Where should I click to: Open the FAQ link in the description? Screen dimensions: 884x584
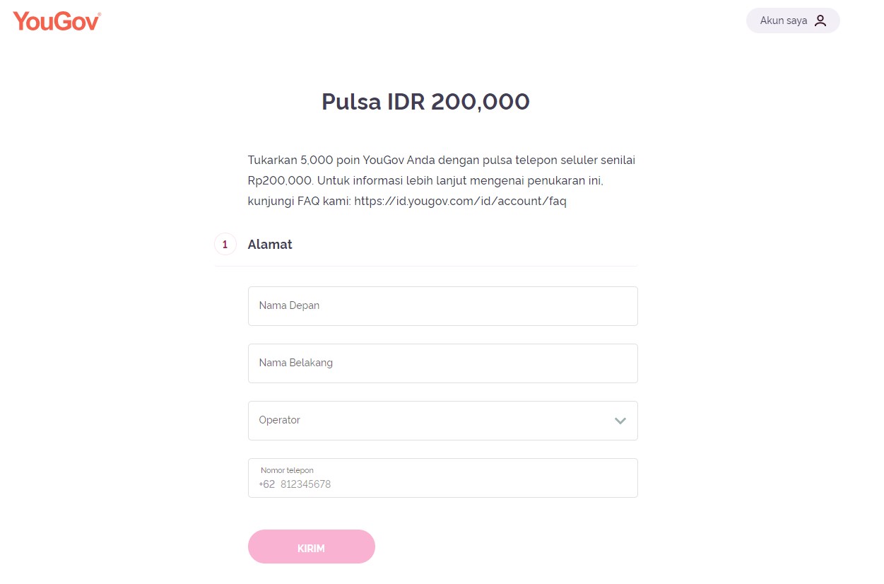[460, 201]
